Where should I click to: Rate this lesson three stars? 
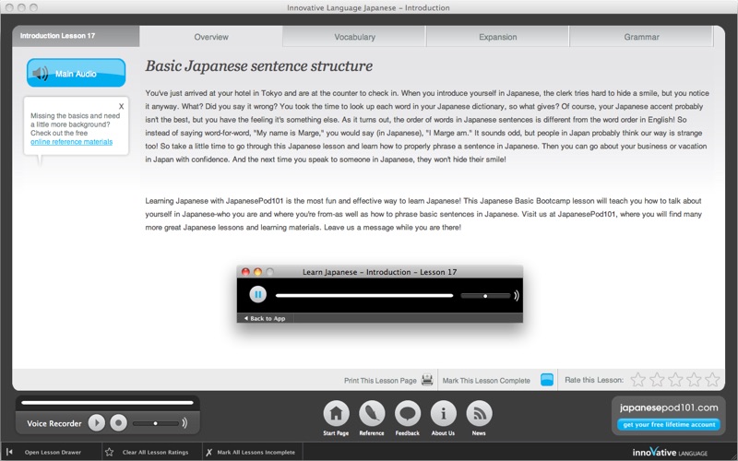click(675, 380)
